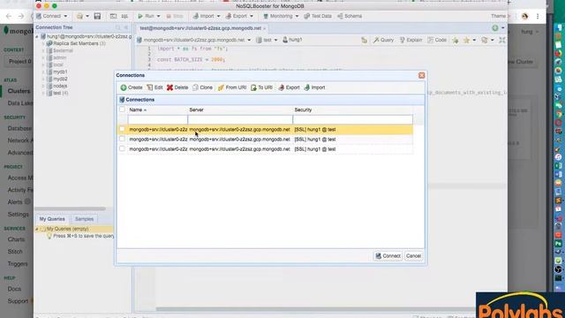Viewport: 565px width, 318px height.
Task: Delete the selected connection
Action: pyautogui.click(x=177, y=87)
